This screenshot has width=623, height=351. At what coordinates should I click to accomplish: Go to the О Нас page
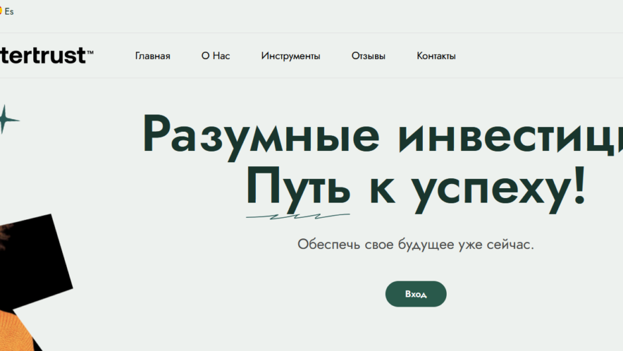[215, 56]
